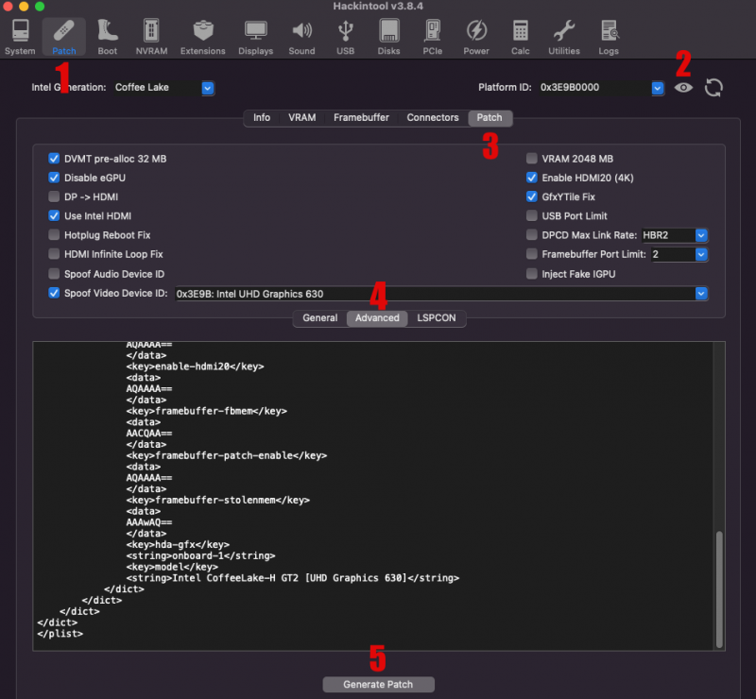Click the framebuffer-patch-enable key line

(227, 455)
